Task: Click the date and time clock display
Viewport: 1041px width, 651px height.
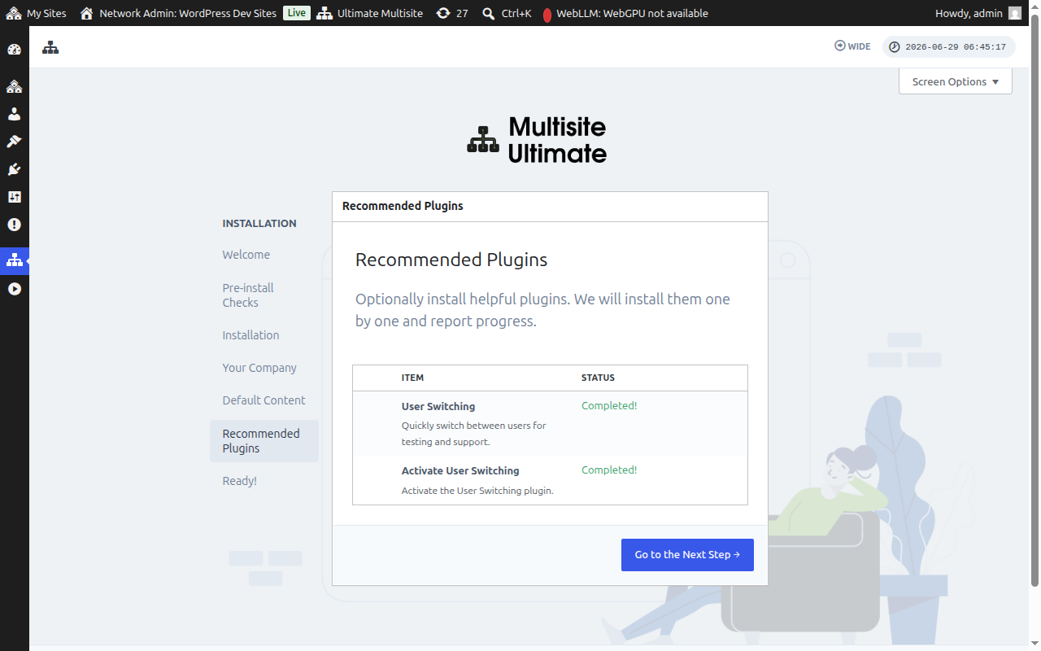Action: click(x=949, y=47)
